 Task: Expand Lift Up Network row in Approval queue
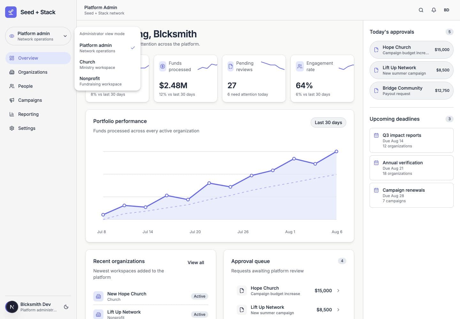[338, 310]
